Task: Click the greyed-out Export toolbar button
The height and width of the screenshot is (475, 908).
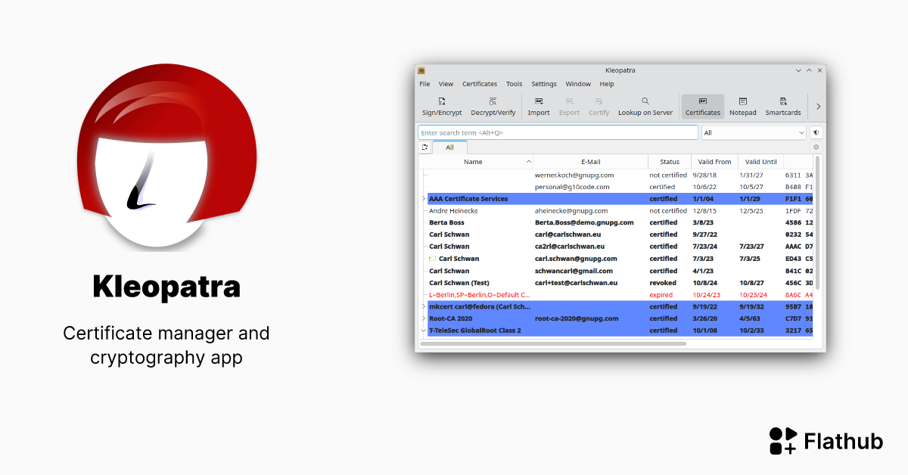Action: click(x=569, y=107)
